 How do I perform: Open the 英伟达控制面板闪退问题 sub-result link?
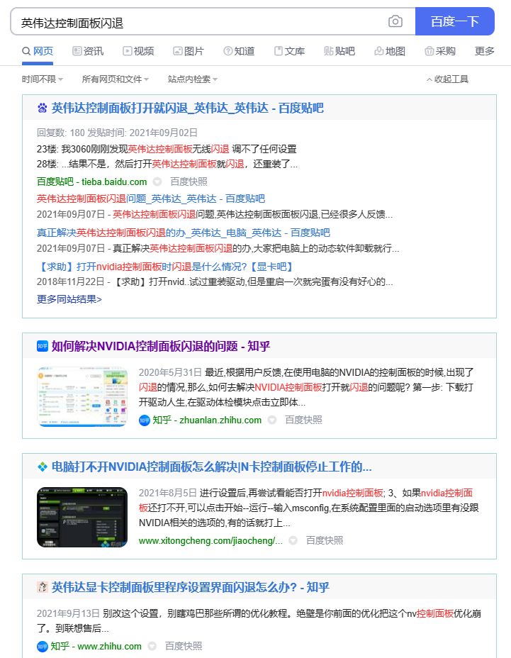tap(151, 199)
